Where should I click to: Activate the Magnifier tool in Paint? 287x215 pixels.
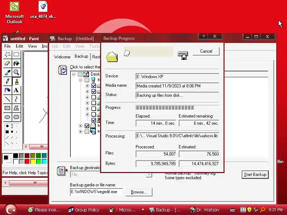(x=16, y=72)
